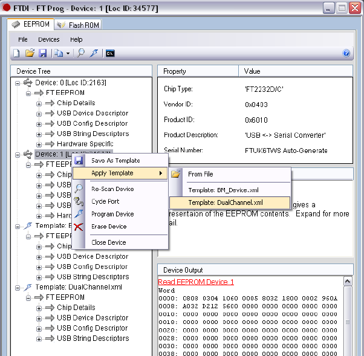Screen dimensions: 364x356
Task: Expand Hardware Specific under Device: 0
Action: point(39,144)
